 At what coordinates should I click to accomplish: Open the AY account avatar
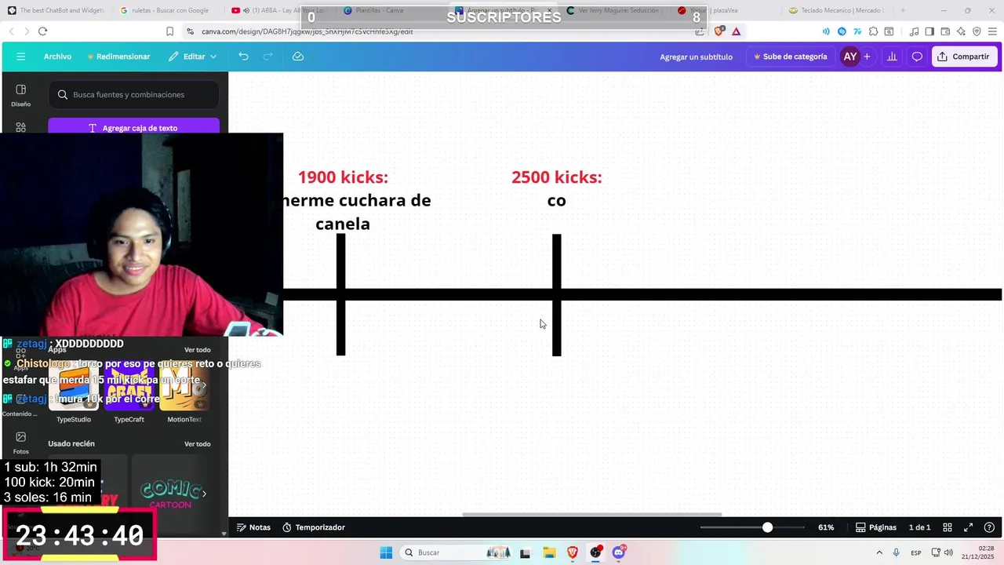click(x=849, y=56)
